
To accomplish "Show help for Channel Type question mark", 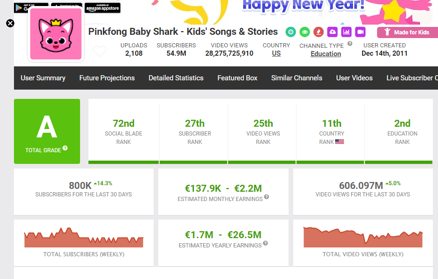I will pyautogui.click(x=350, y=44).
